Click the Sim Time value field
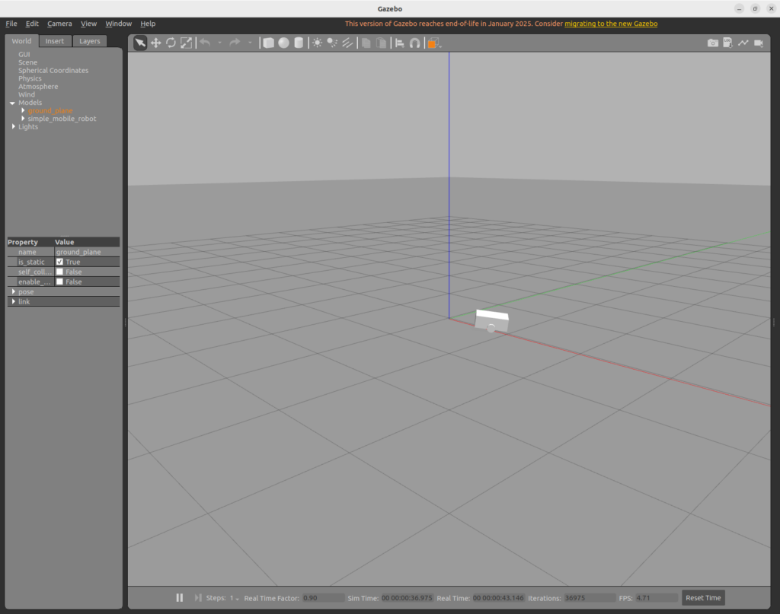This screenshot has height=614, width=780. [407, 597]
